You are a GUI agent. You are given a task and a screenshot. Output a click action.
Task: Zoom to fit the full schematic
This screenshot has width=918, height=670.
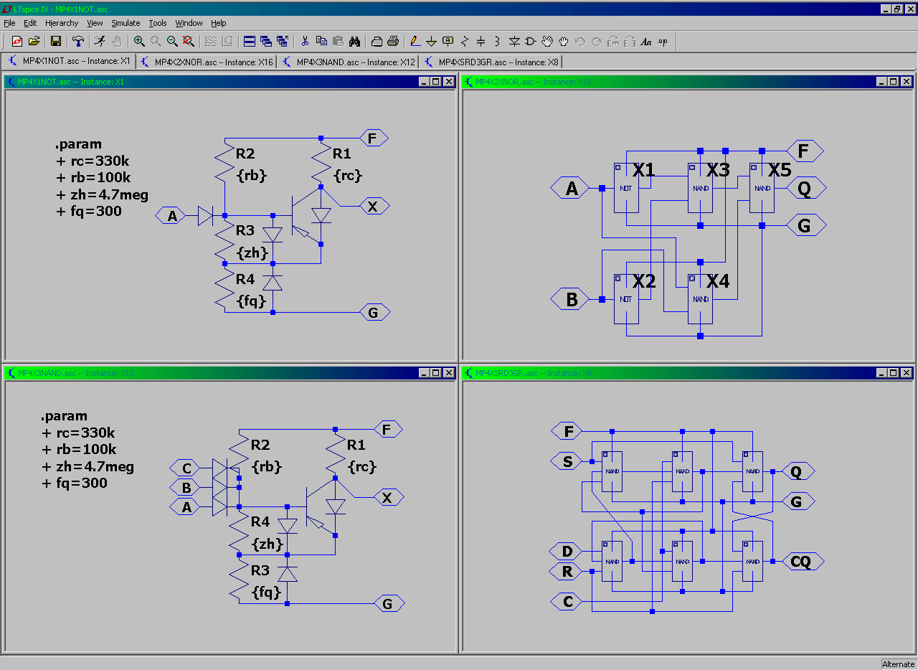188,41
